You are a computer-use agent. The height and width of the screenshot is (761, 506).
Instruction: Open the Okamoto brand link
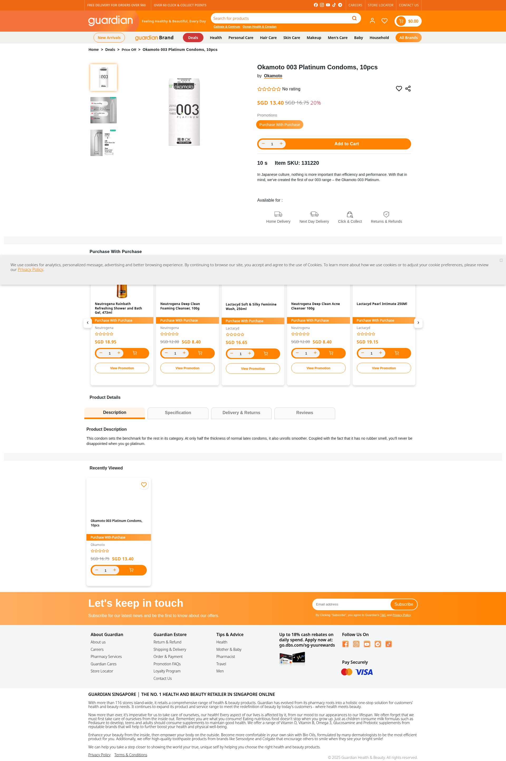click(273, 76)
